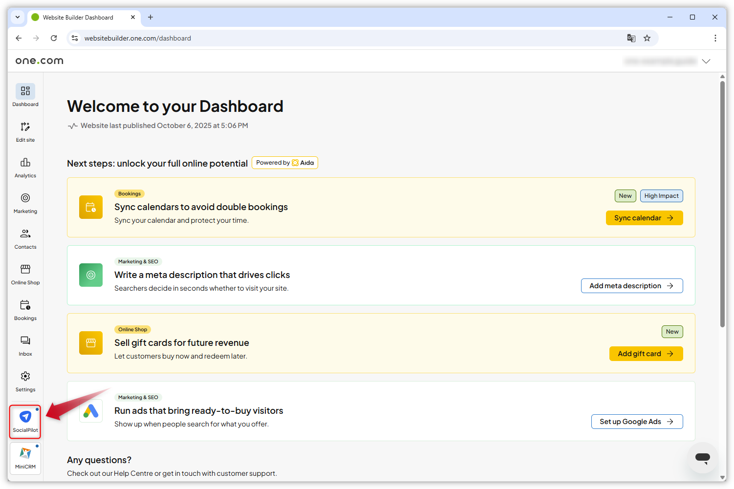Click the vertical page scrollbar
The image size is (734, 489).
(722, 200)
